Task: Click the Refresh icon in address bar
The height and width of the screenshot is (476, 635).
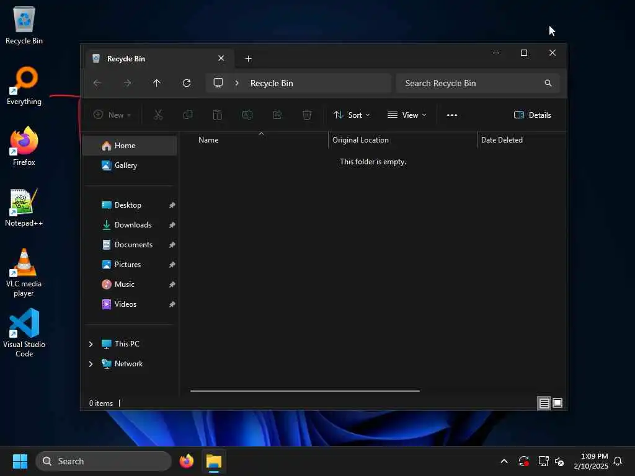Action: coord(186,83)
